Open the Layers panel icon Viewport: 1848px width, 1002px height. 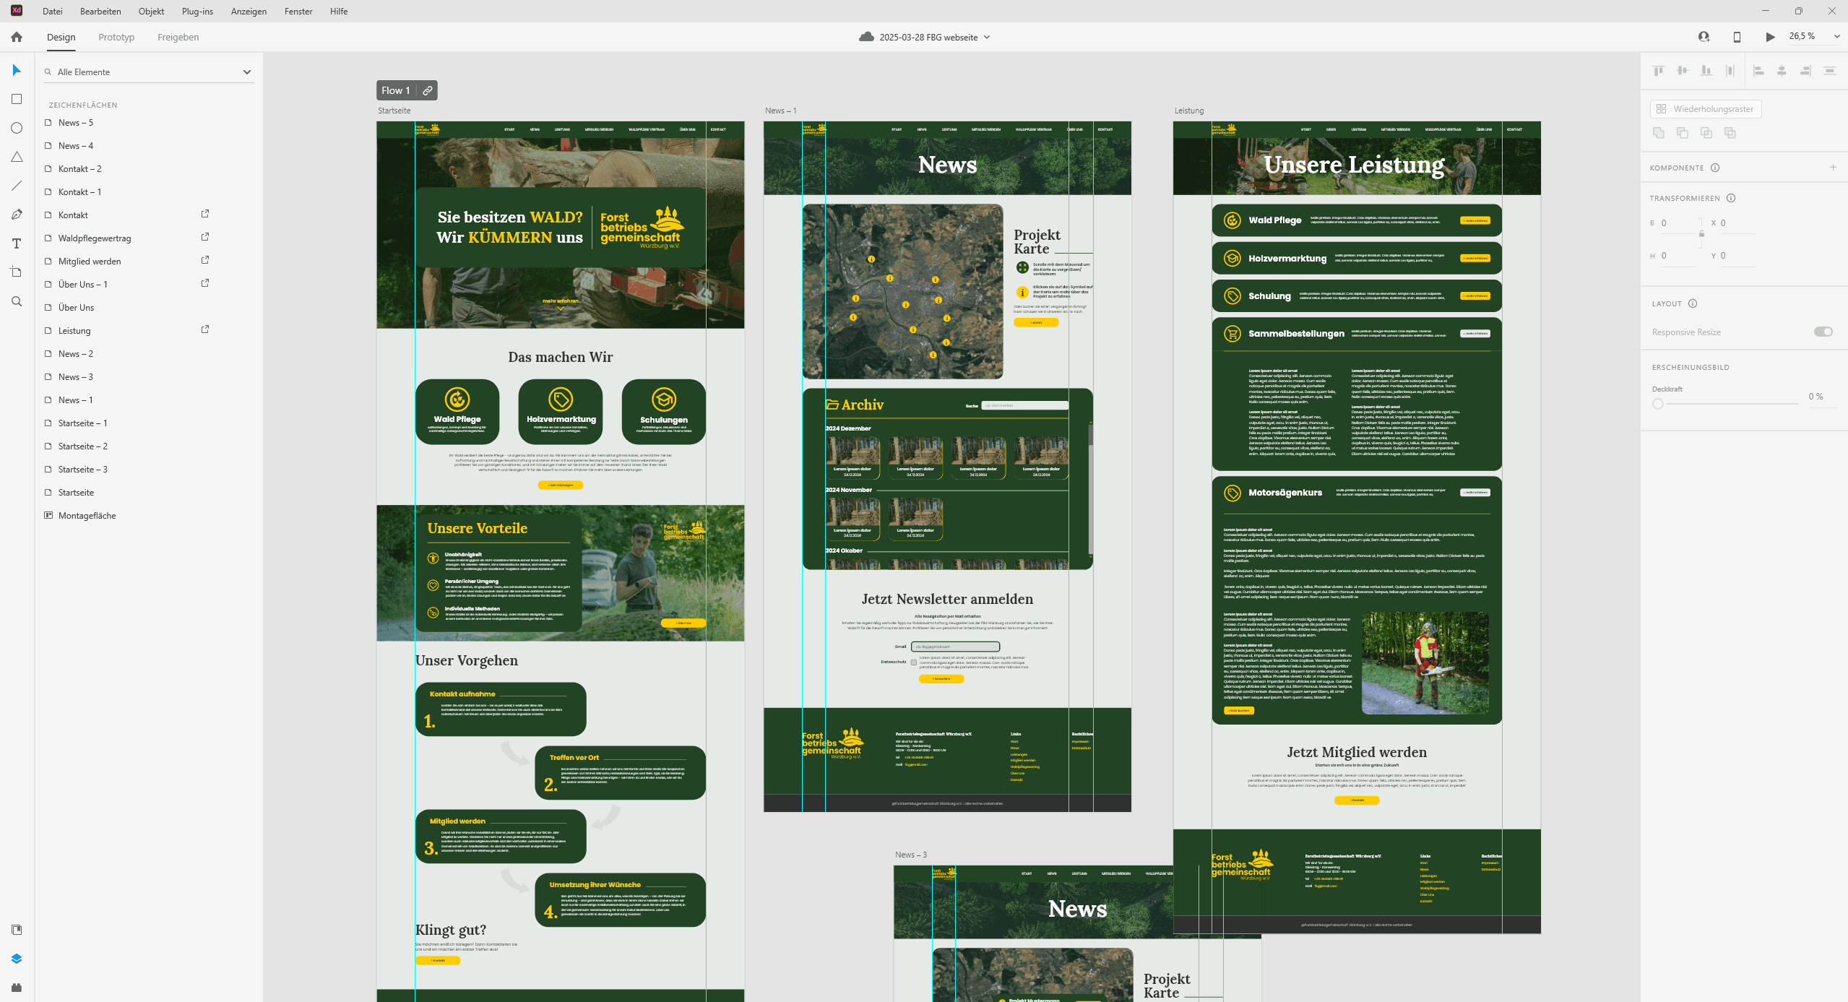[x=17, y=959]
